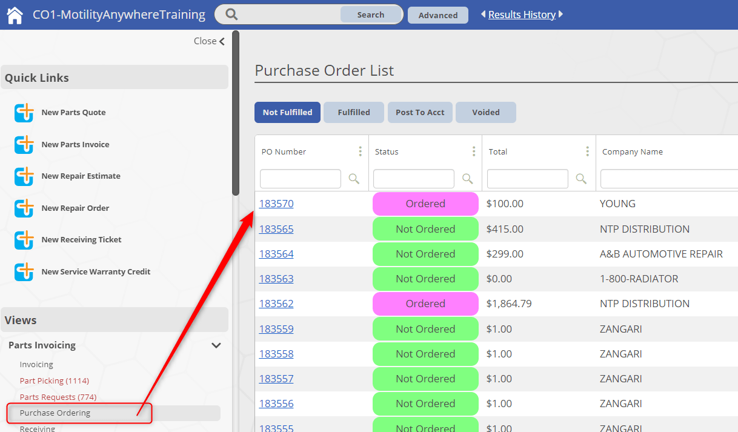Click the magnifier icon in top search bar

[x=231, y=15]
